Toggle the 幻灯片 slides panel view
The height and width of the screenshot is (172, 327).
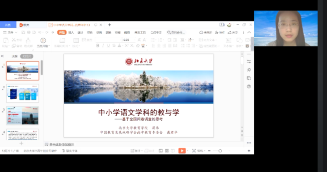pyautogui.click(x=27, y=56)
